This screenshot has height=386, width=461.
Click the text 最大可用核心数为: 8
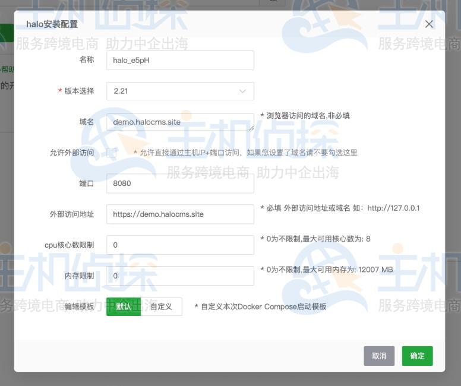[336, 239]
